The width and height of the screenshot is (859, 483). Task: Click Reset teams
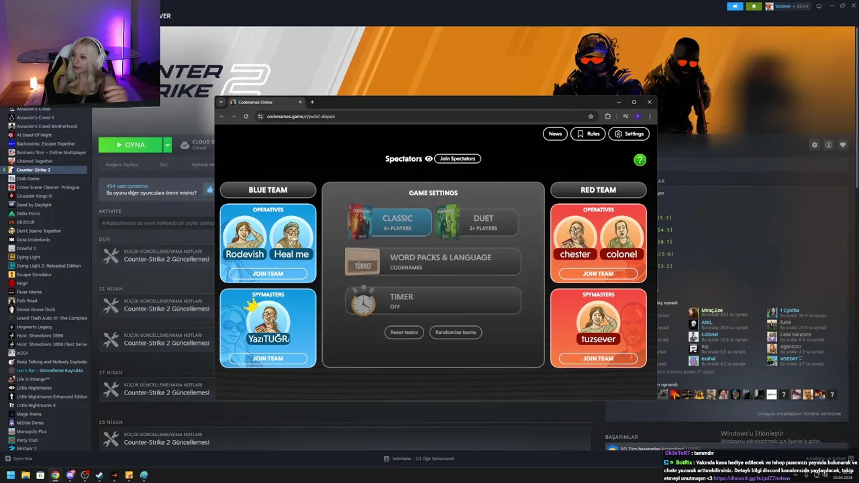coord(404,332)
